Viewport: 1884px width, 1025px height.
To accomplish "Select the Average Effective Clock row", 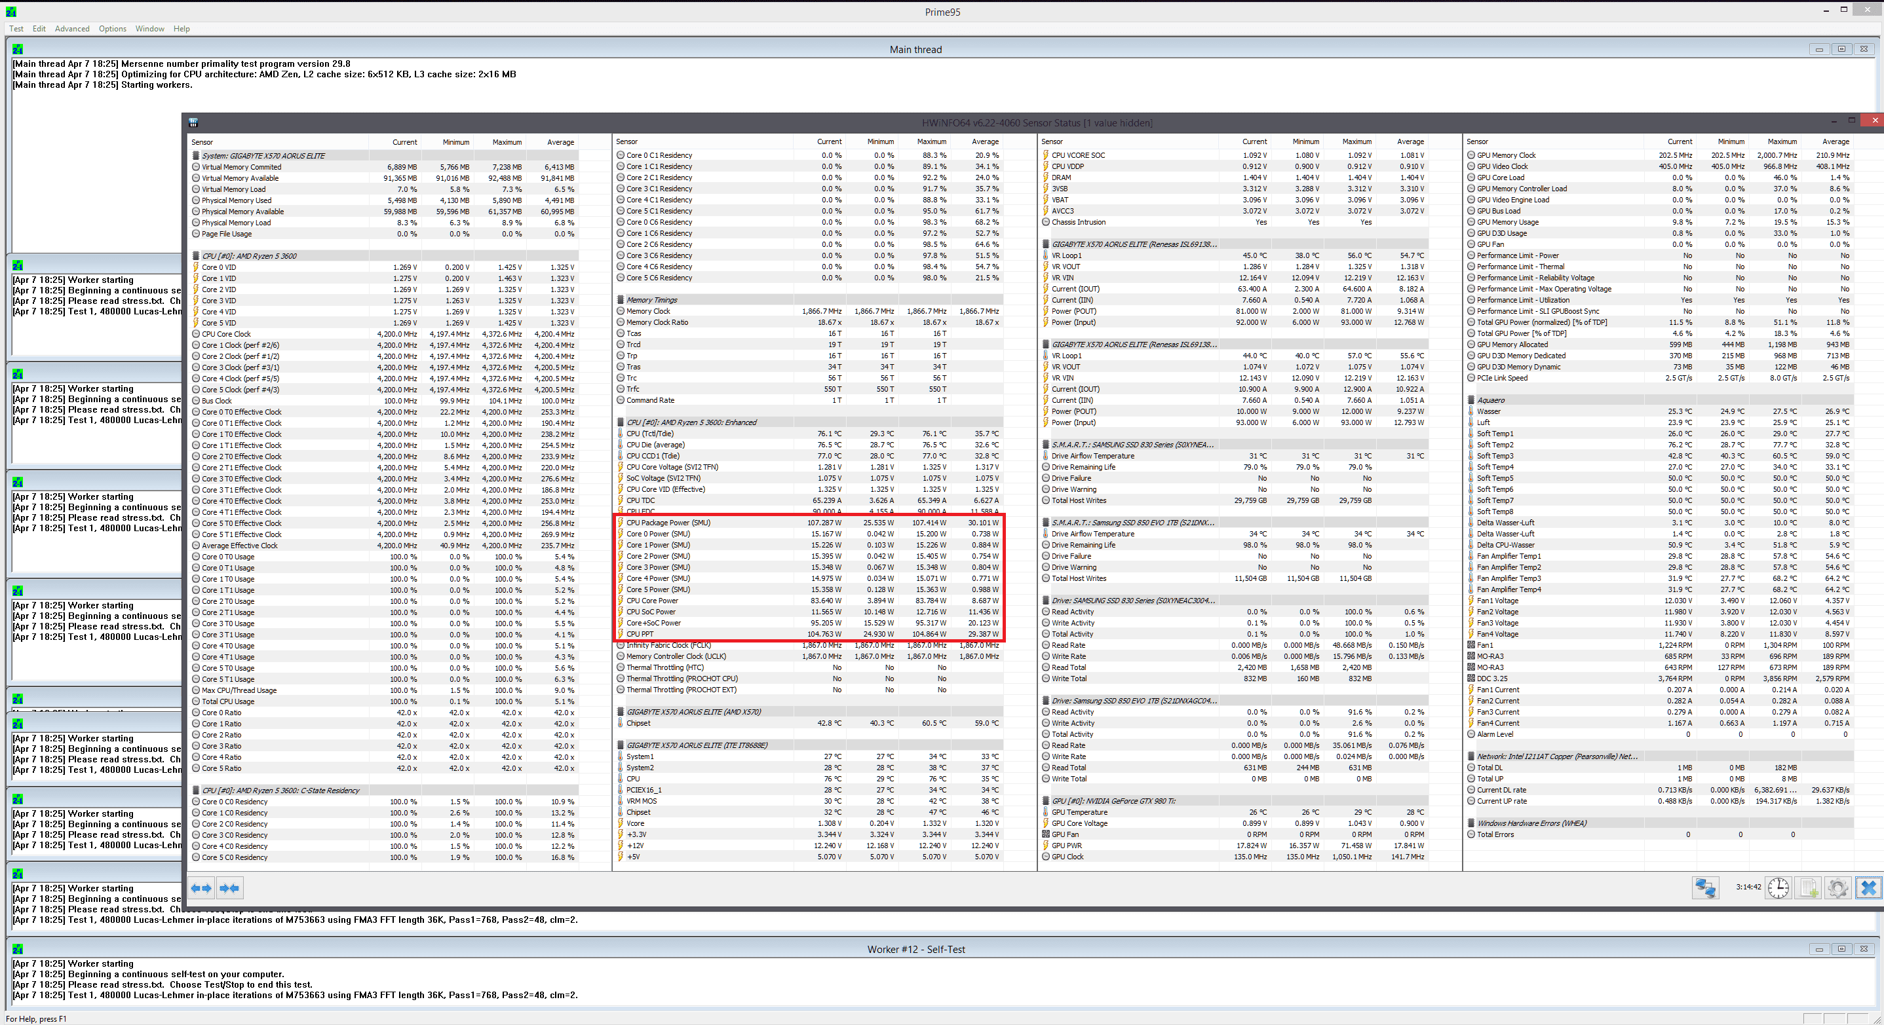I will tap(384, 546).
